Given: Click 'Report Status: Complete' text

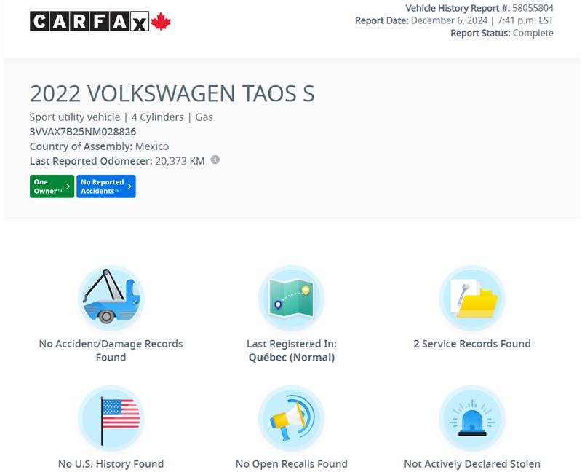Looking at the screenshot, I should point(502,33).
